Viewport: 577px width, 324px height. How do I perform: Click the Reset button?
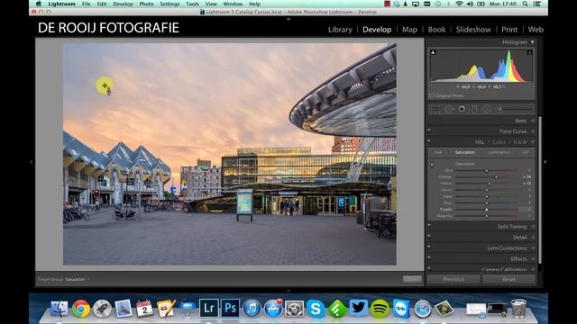[508, 279]
